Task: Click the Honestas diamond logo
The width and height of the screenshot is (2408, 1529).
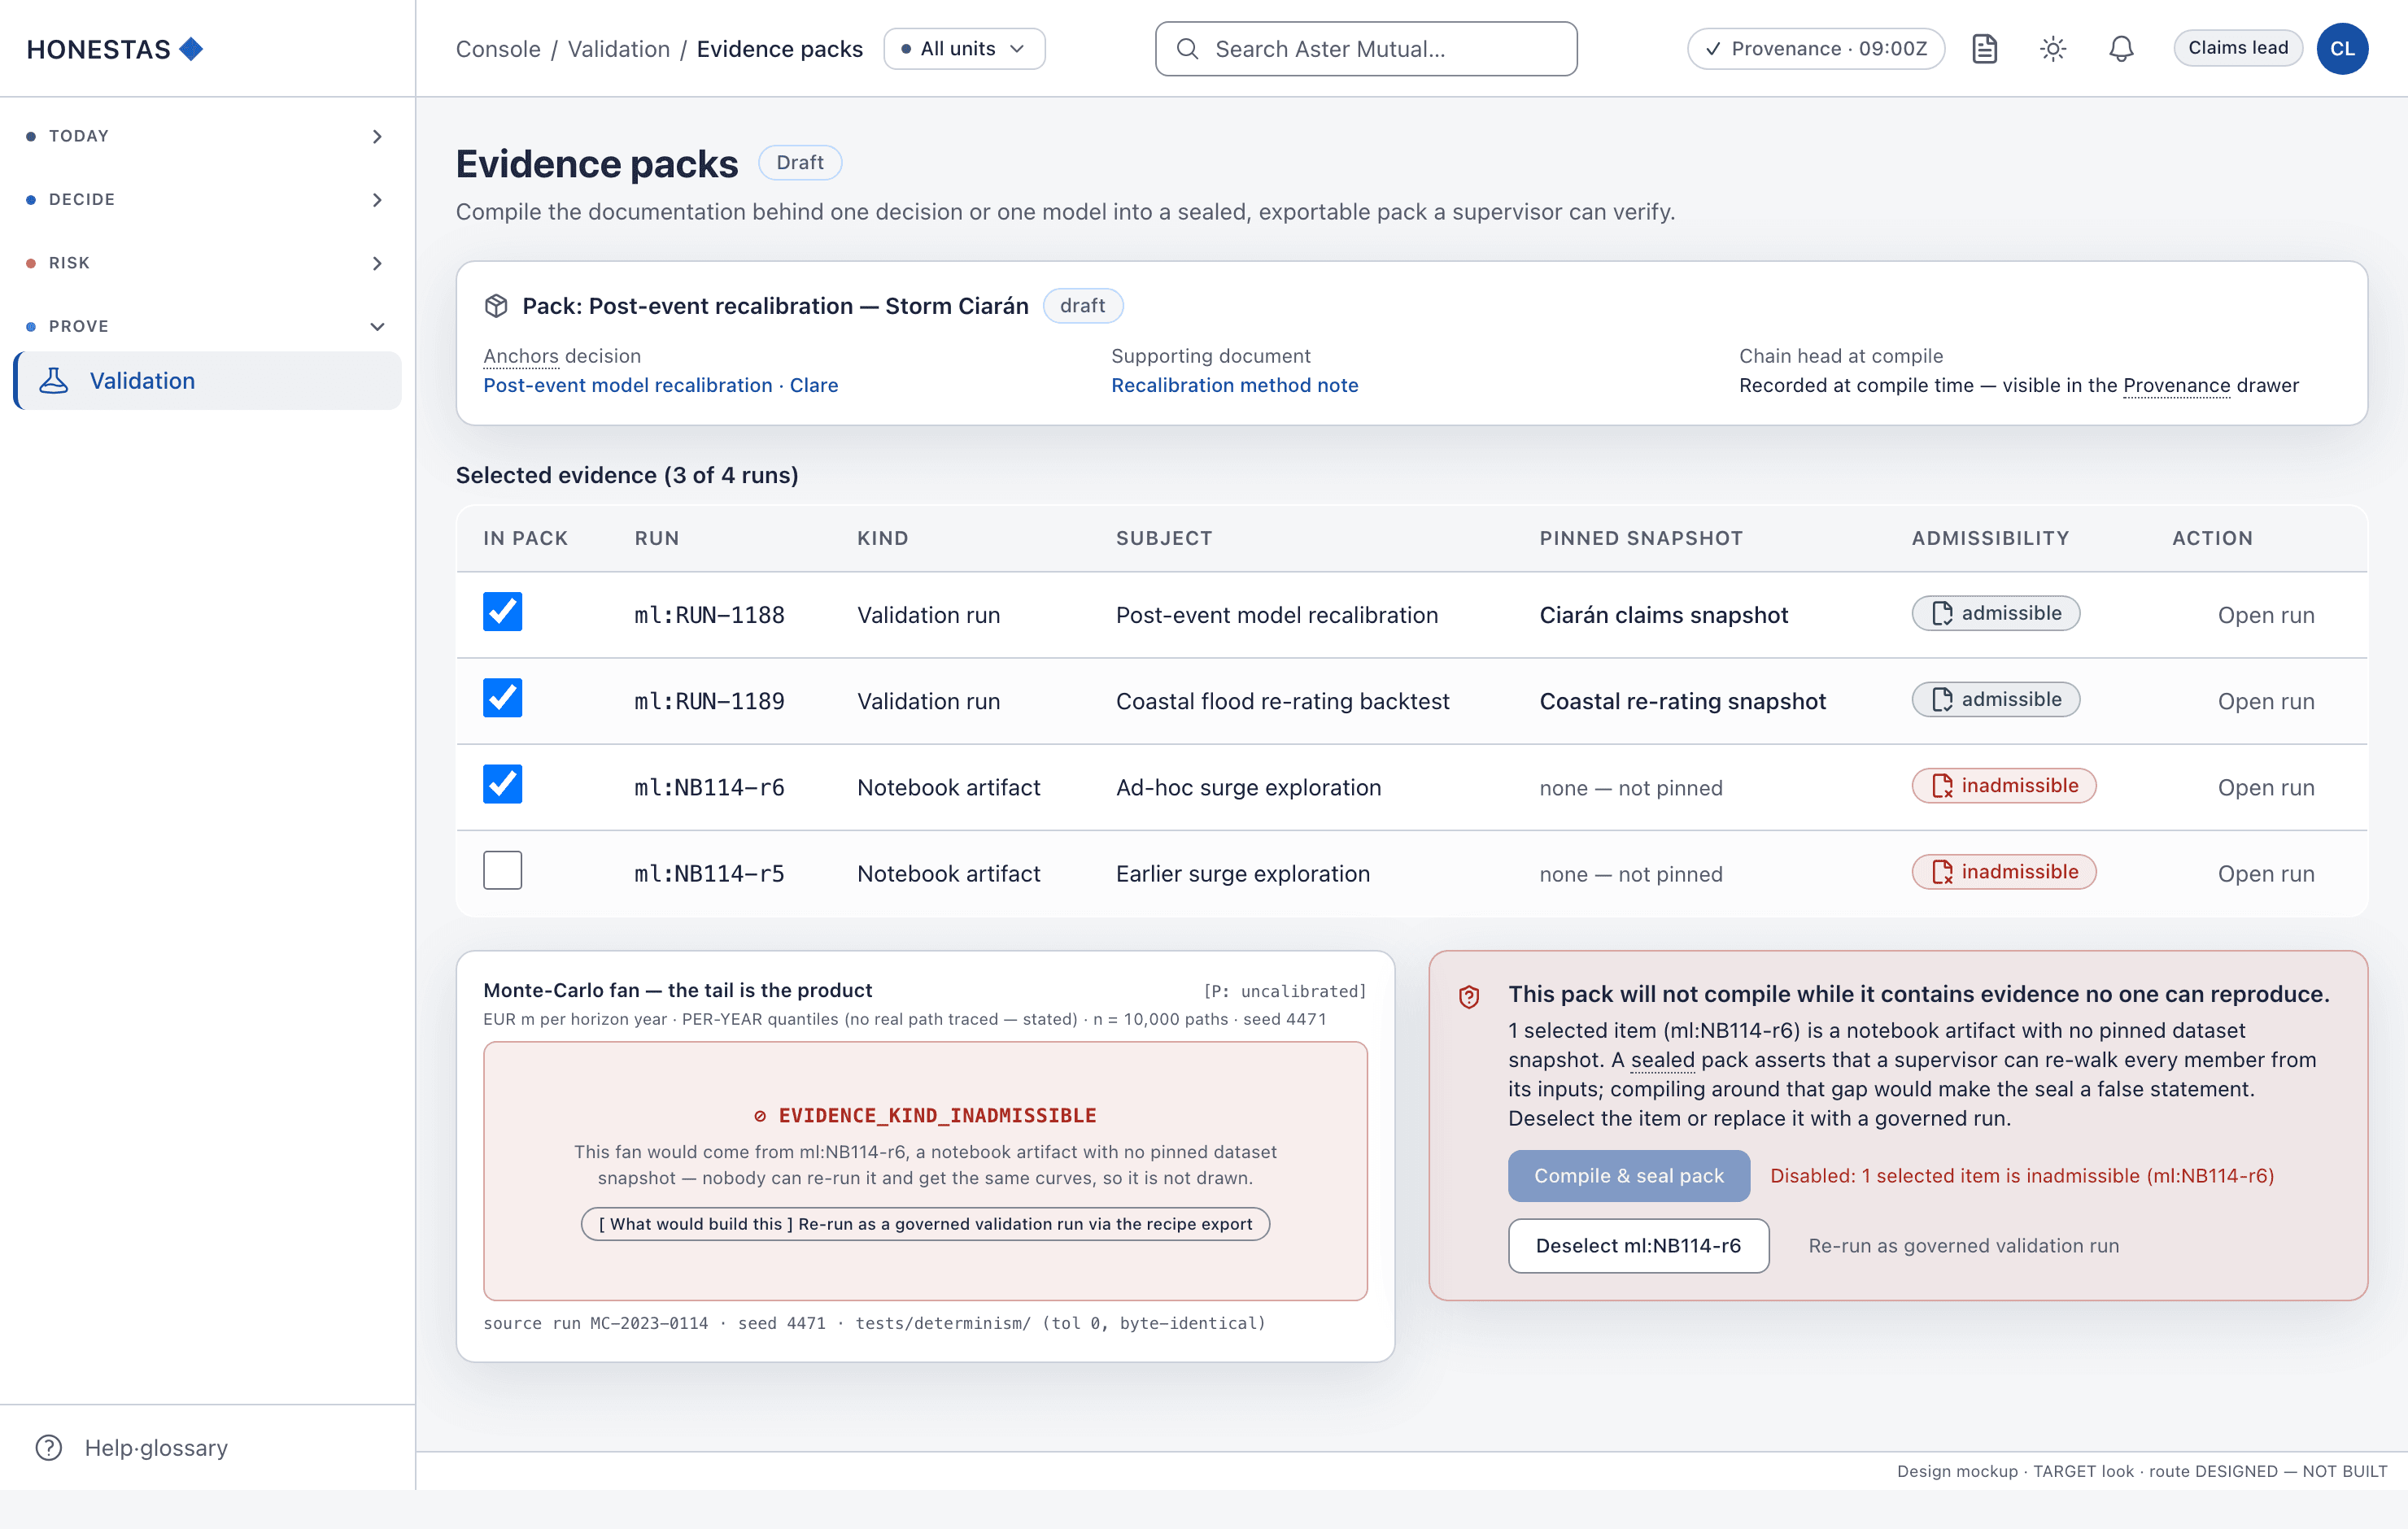Action: point(191,49)
